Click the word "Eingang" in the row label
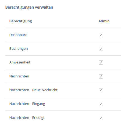This screenshot has width=121, height=121. [38, 104]
